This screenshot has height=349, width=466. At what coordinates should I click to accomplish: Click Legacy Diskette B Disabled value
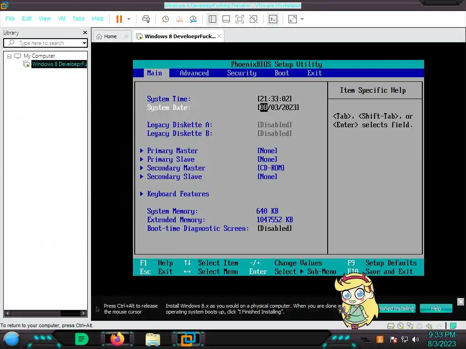coord(274,134)
